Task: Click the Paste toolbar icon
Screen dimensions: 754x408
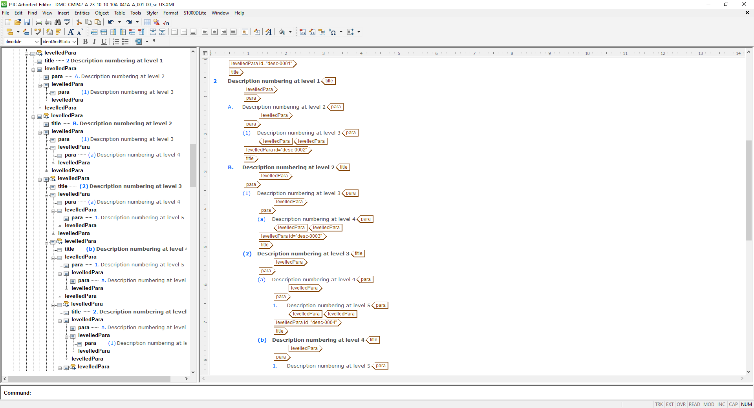Action: tap(98, 22)
